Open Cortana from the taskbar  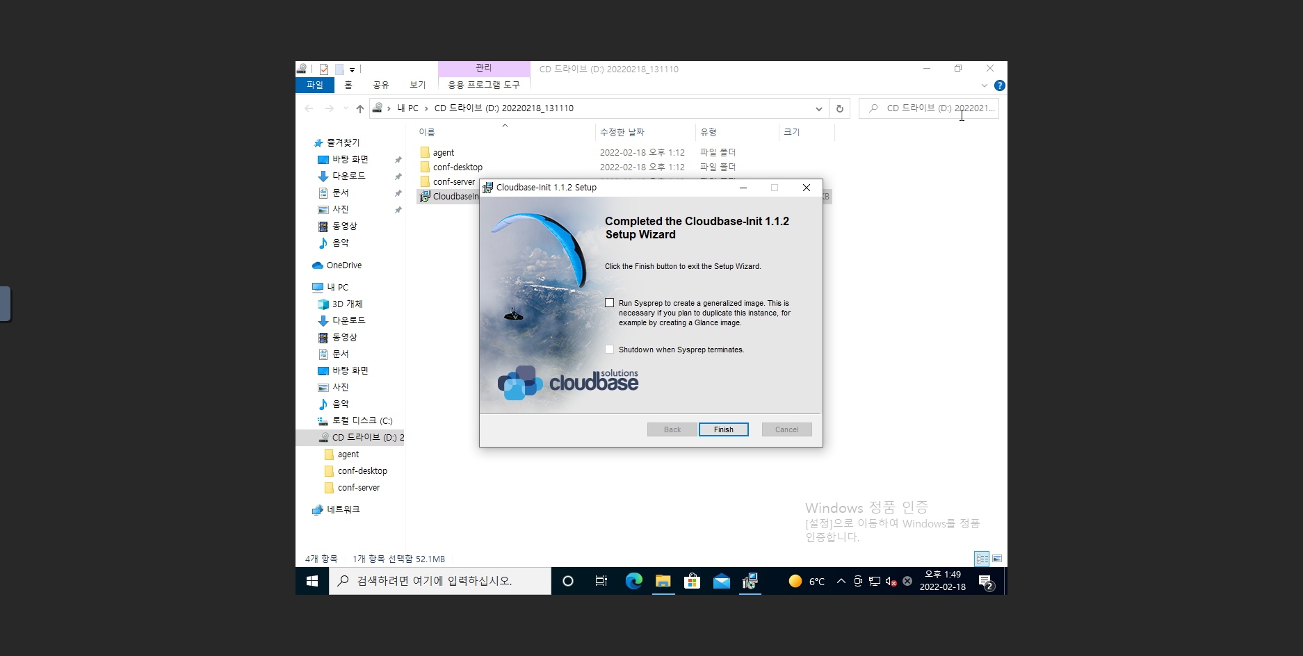(568, 581)
